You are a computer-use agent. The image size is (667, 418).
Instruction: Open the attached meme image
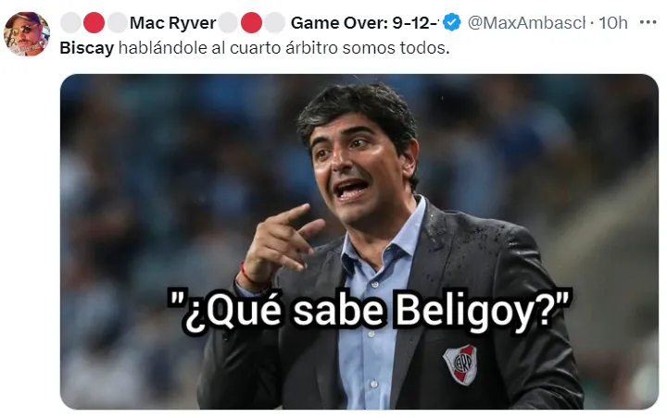pos(359,241)
